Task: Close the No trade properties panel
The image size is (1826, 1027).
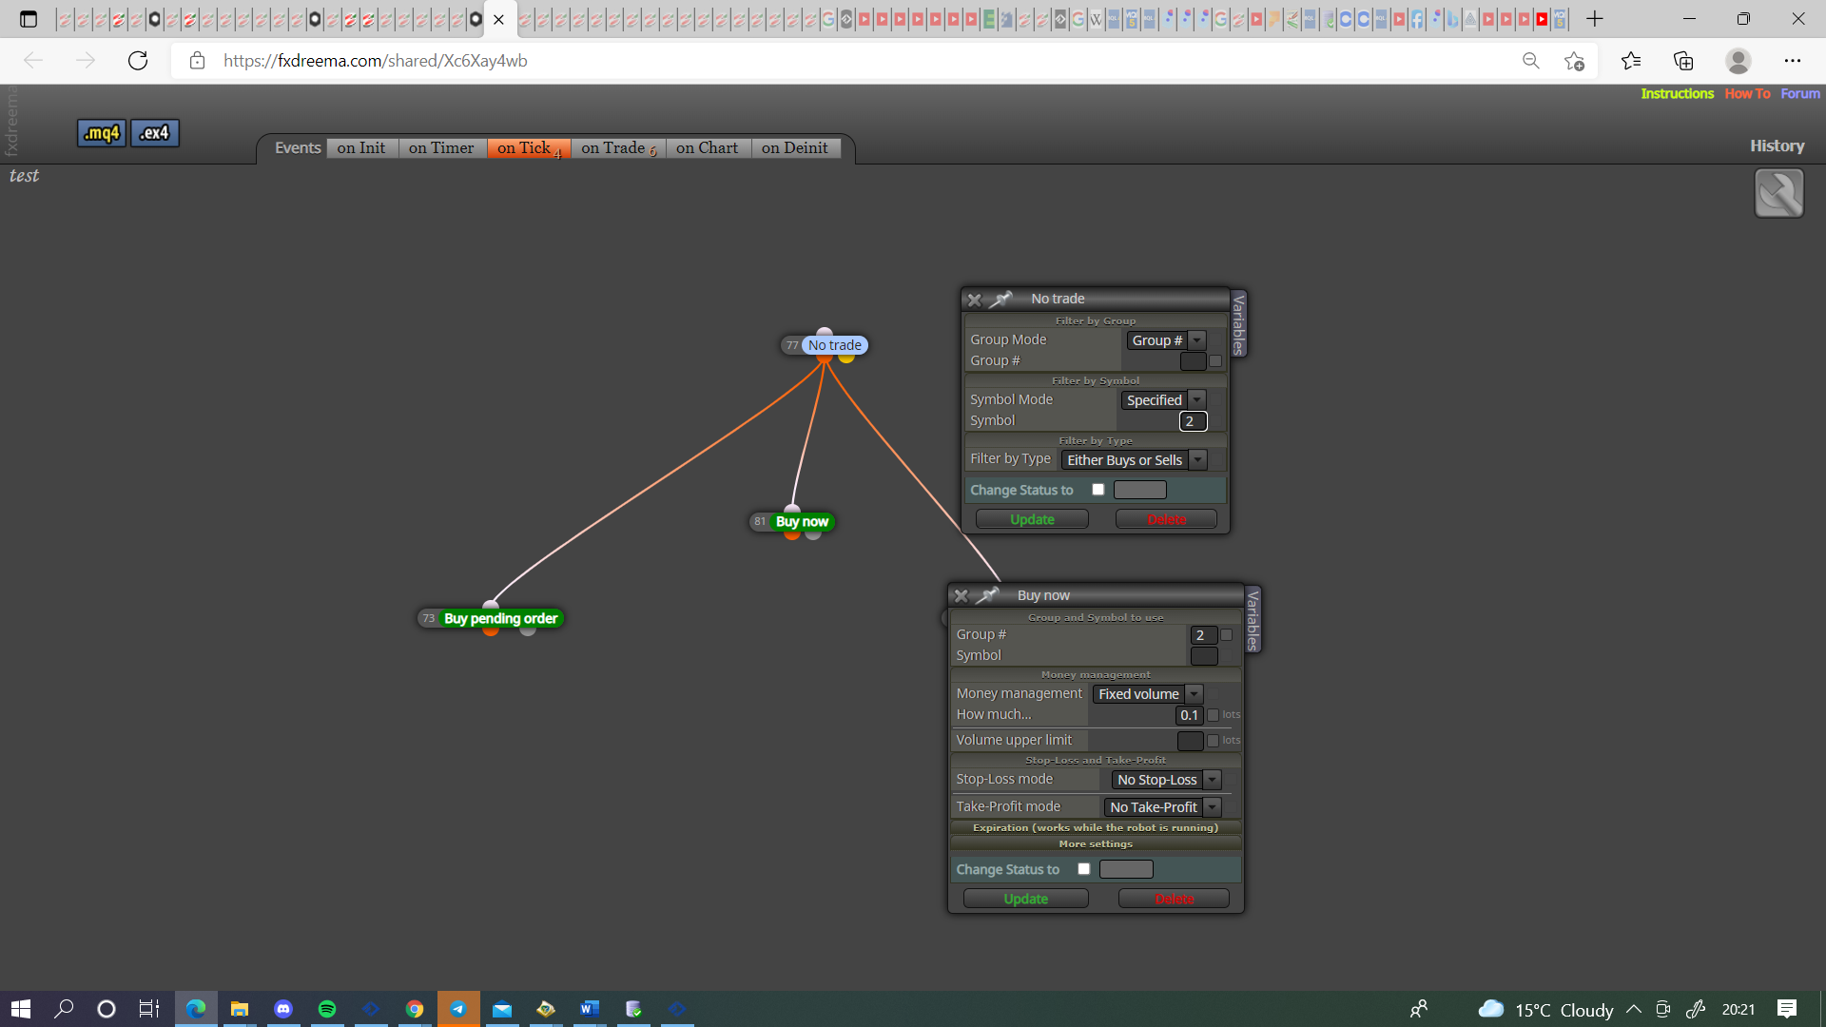Action: click(974, 300)
